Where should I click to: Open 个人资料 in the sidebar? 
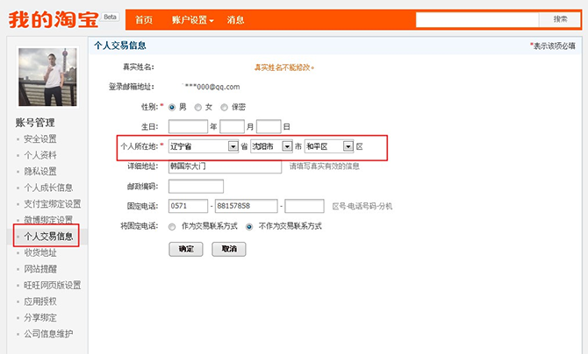[40, 155]
